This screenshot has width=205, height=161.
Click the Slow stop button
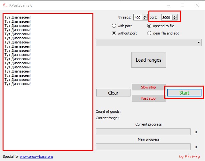pyautogui.click(x=148, y=87)
